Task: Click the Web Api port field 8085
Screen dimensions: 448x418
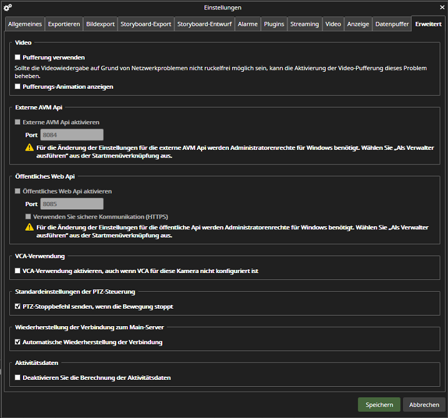Action: 72,204
